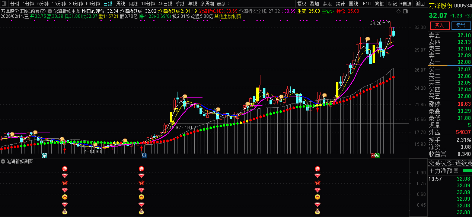This screenshot has width=472, height=217.
Task: Open the 沧海斩妖副图 indicator dropdown arrow
Action: click(3, 161)
